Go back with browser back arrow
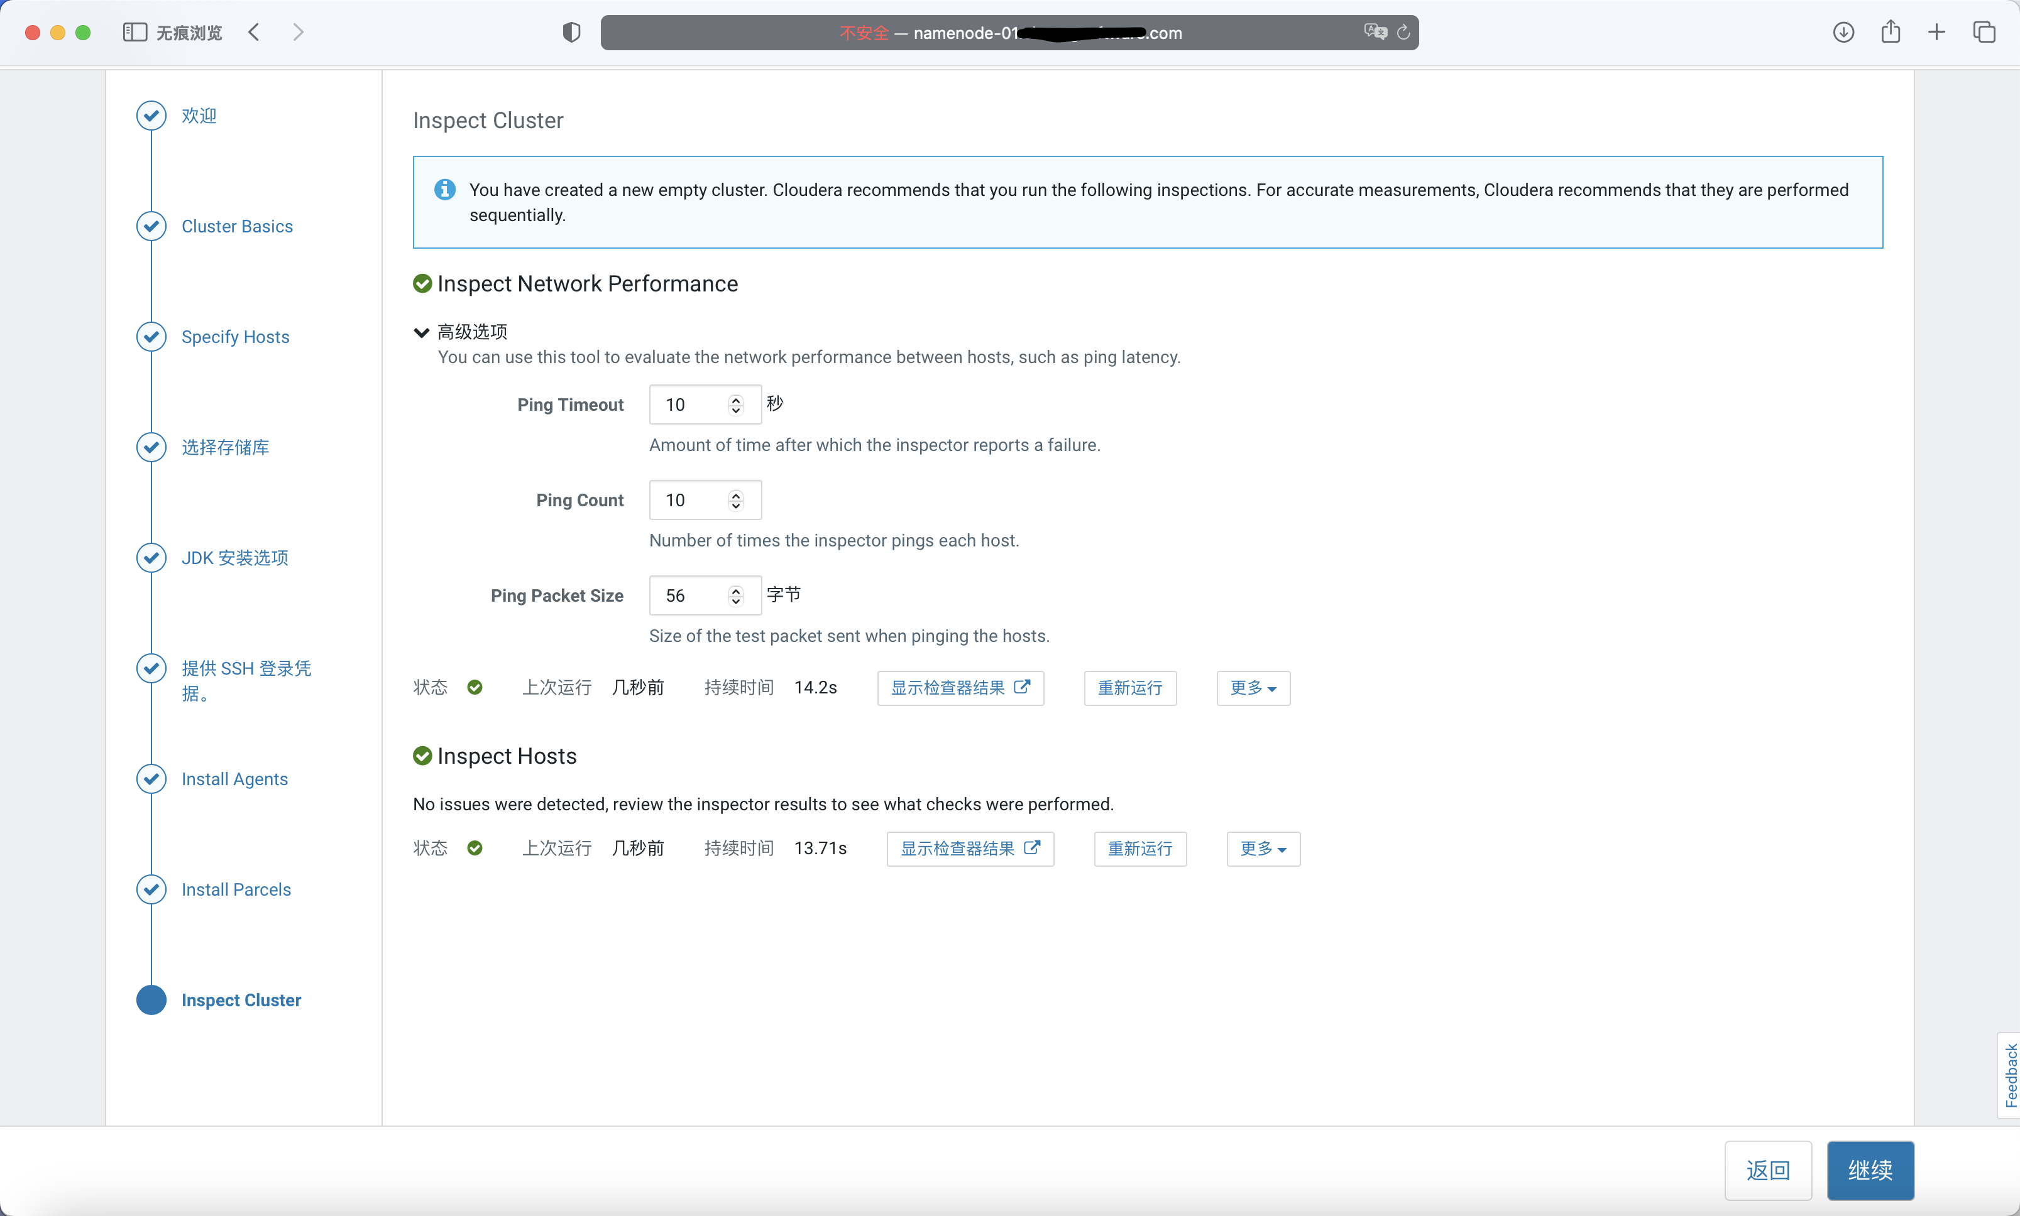The image size is (2020, 1216). tap(254, 32)
